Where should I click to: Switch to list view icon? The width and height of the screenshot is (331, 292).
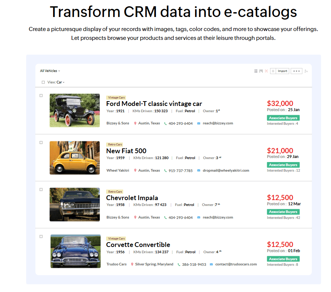[x=256, y=71]
